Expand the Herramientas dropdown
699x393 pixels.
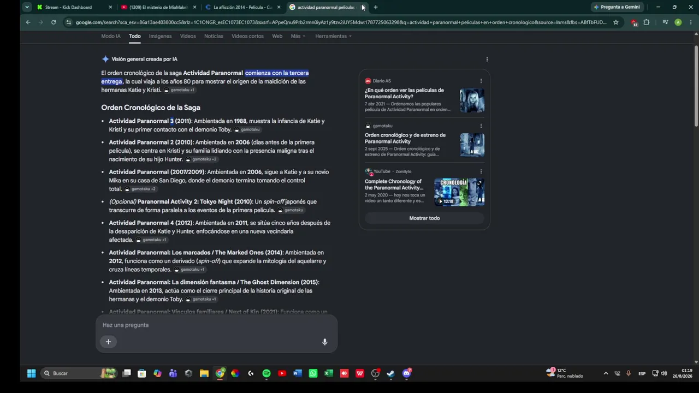(x=333, y=36)
